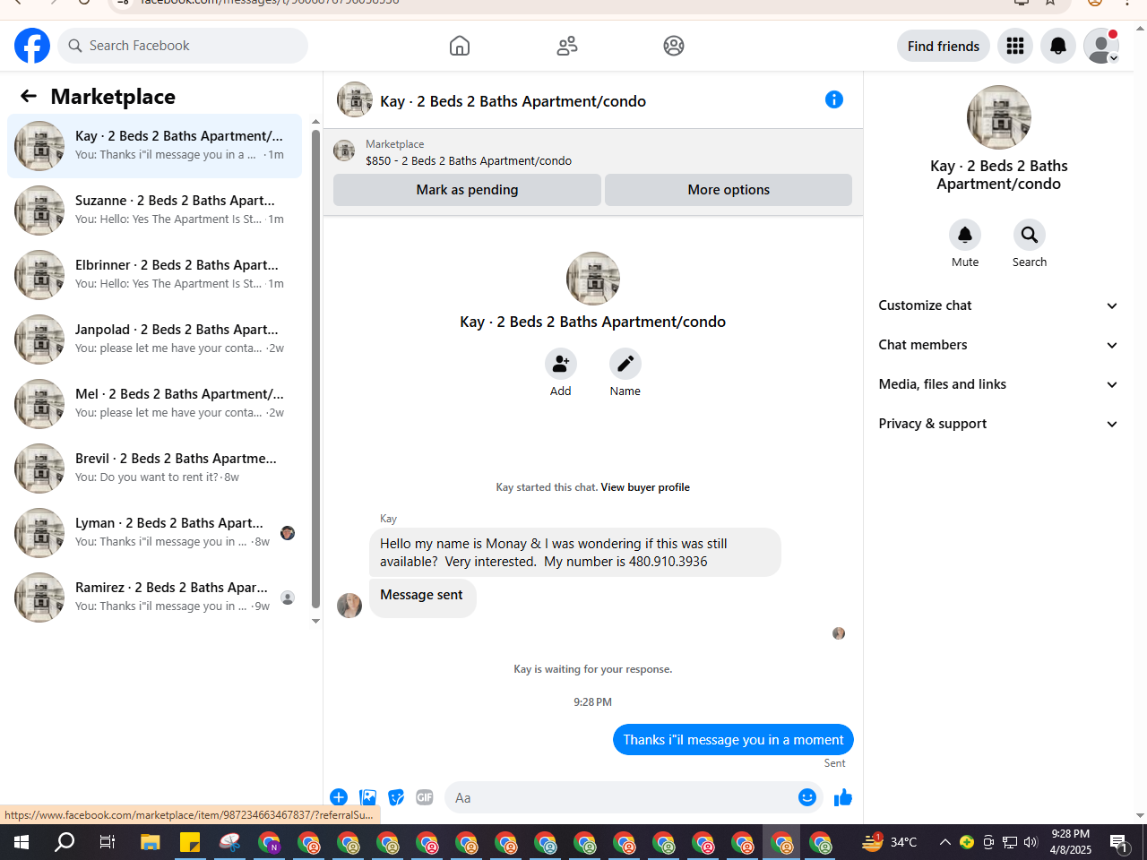The height and width of the screenshot is (860, 1147).
Task: Click Kay's message with phone number
Action: [575, 553]
